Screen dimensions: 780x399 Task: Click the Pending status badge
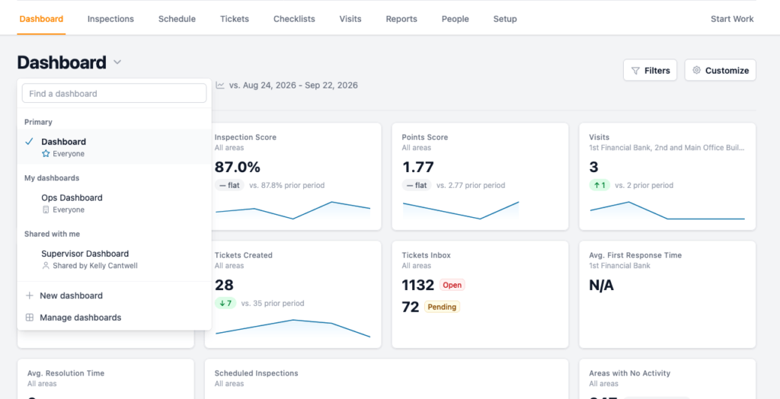pyautogui.click(x=442, y=307)
